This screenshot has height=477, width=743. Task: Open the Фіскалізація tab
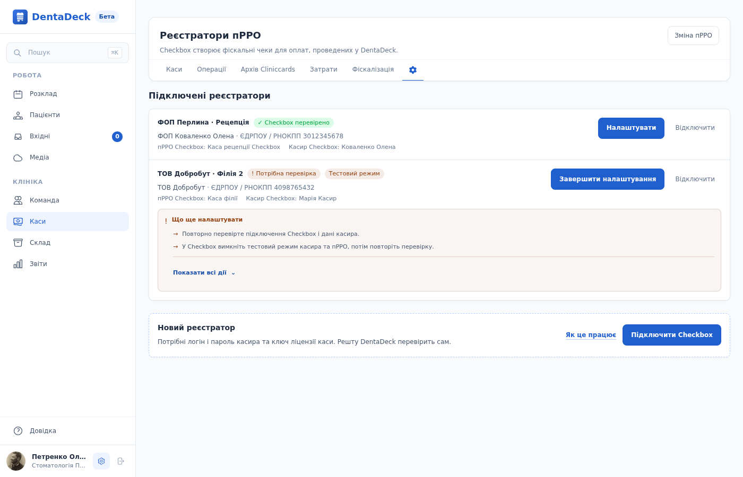coord(373,70)
